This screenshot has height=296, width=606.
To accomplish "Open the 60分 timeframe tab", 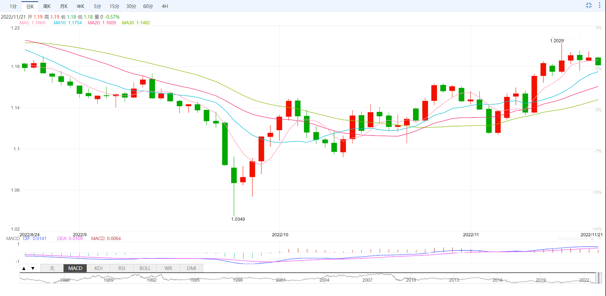I will (148, 6).
